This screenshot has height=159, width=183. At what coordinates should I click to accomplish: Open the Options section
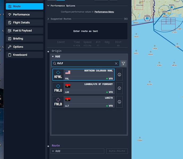(24, 47)
